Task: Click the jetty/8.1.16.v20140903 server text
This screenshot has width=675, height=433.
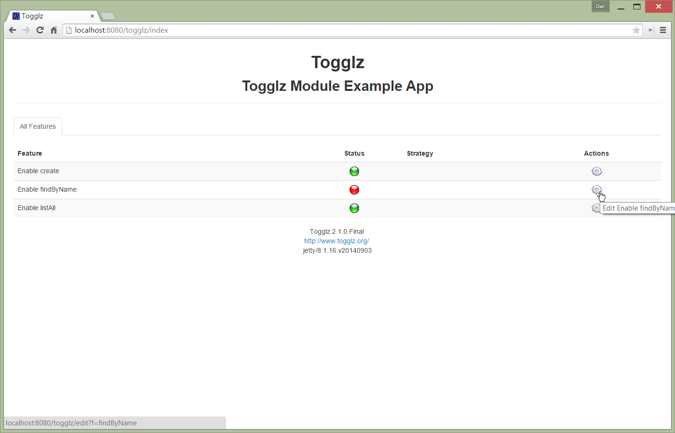Action: point(337,250)
